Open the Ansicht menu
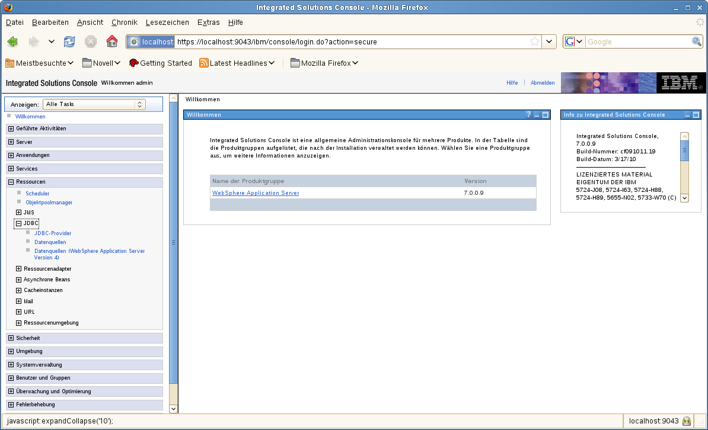708x430 pixels. [90, 22]
